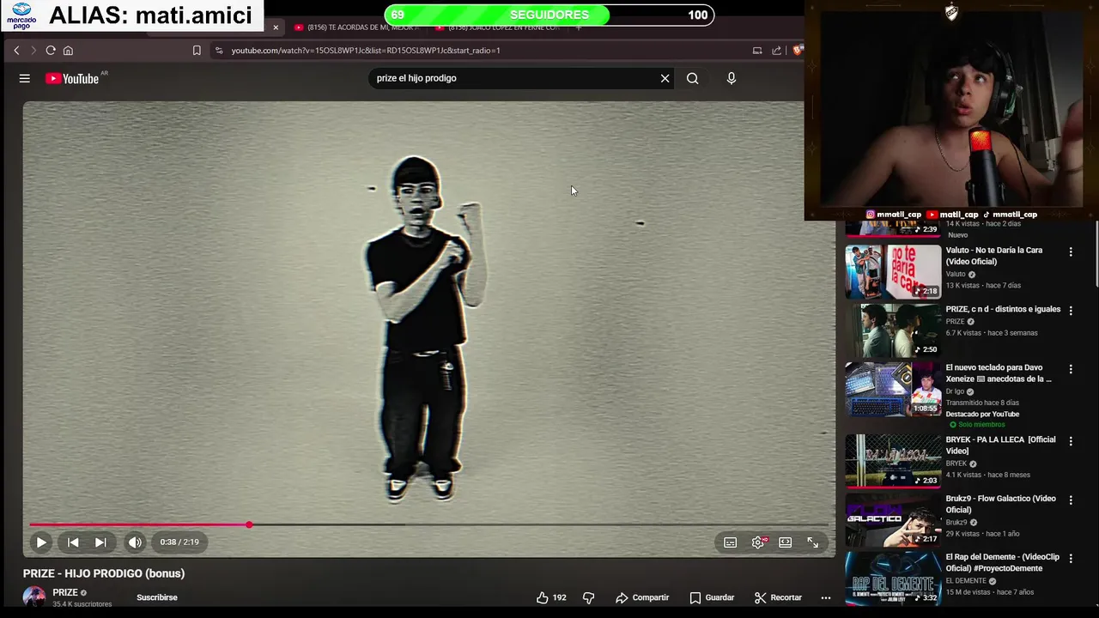Image resolution: width=1099 pixels, height=618 pixels.
Task: Open options for BRYEK video
Action: pyautogui.click(x=1071, y=441)
